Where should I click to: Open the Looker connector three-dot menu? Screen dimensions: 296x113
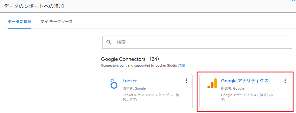click(x=187, y=81)
